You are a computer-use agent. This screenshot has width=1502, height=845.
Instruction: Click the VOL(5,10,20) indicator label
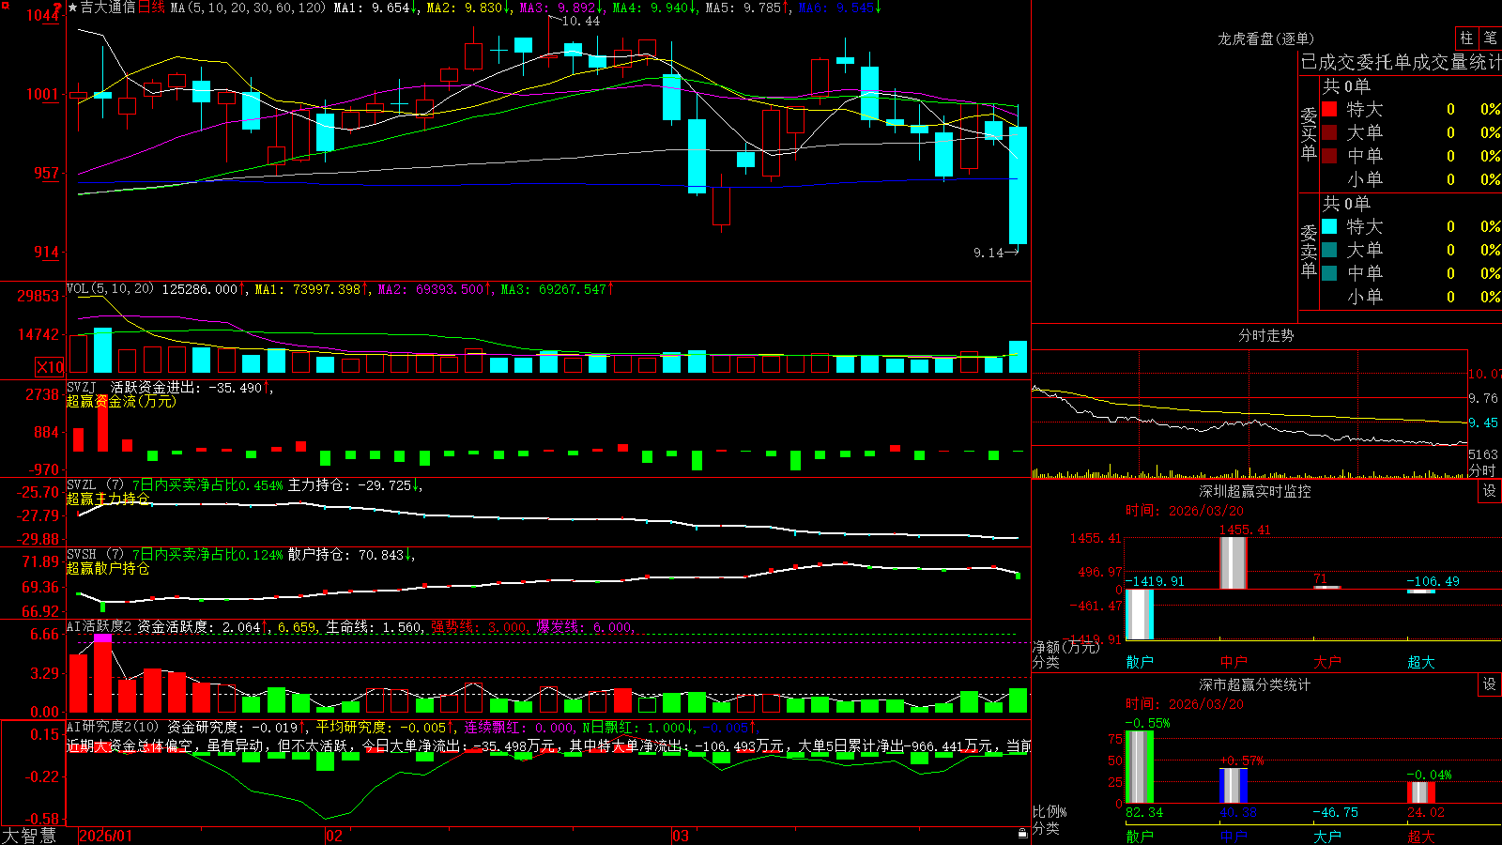[110, 289]
